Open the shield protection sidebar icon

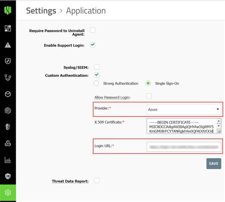tap(8, 61)
